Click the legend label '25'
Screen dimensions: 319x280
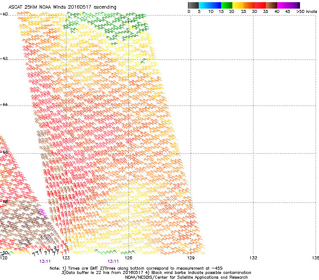pos(244,11)
